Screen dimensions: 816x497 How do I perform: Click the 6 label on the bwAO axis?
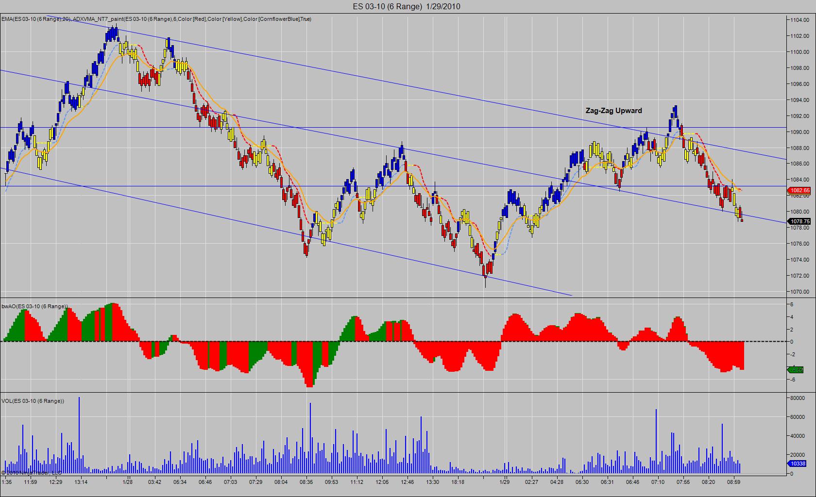792,304
